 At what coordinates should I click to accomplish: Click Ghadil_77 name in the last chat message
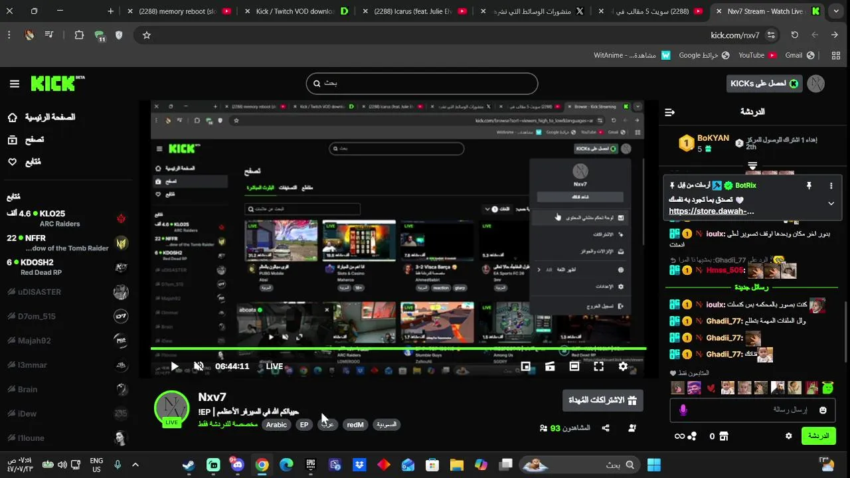pos(724,355)
